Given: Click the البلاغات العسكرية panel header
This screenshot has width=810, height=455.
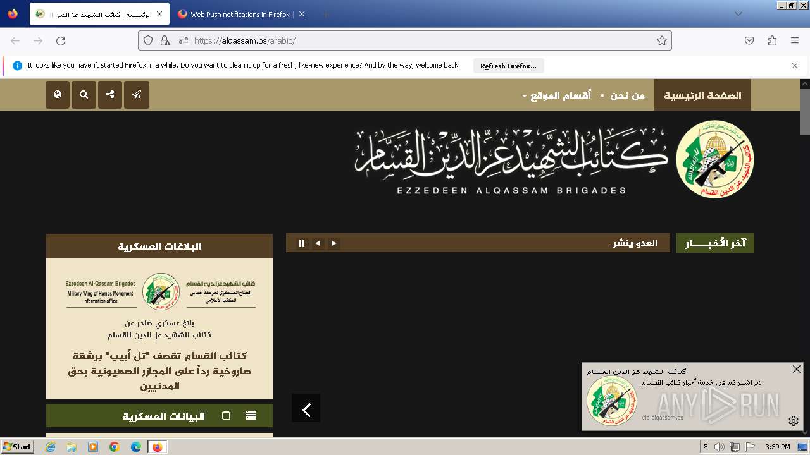Looking at the screenshot, I should [x=159, y=246].
